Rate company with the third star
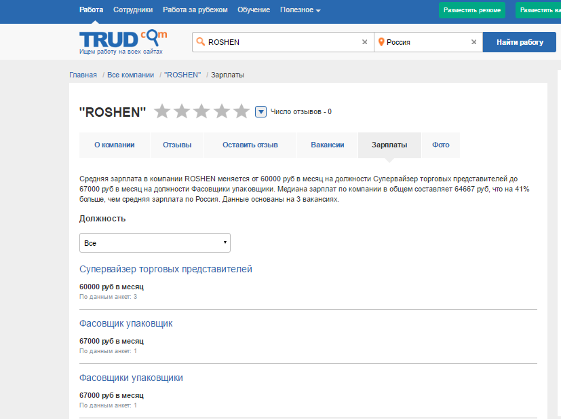561x419 pixels. [201, 111]
